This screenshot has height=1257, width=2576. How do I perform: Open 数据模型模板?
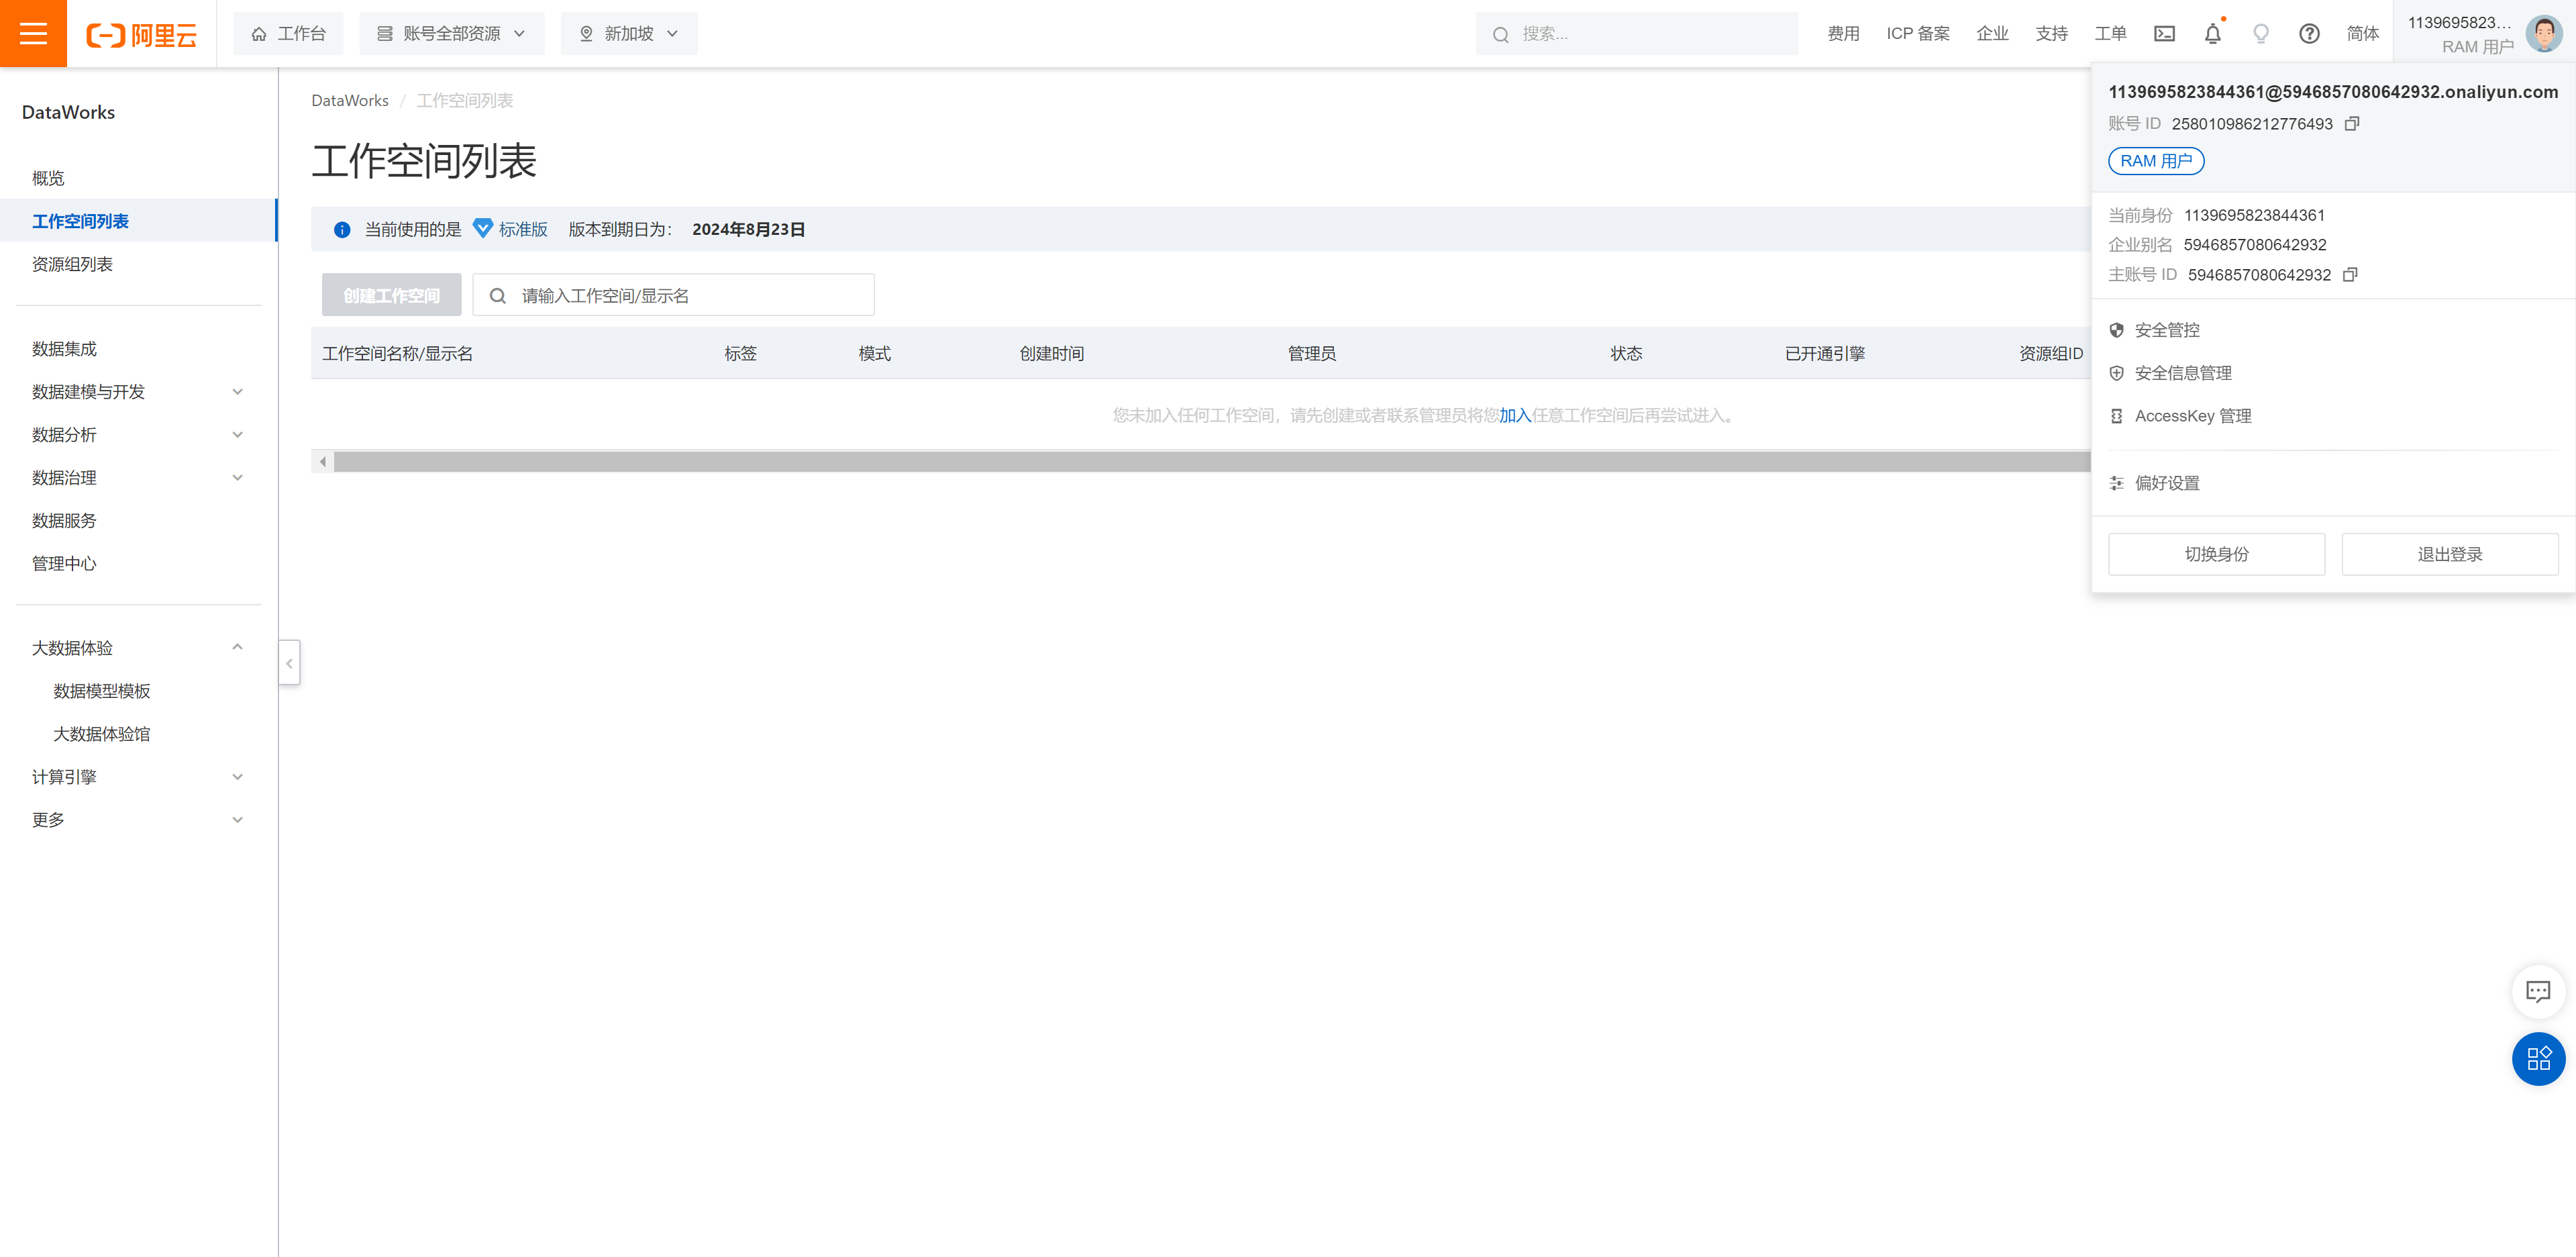click(x=102, y=691)
